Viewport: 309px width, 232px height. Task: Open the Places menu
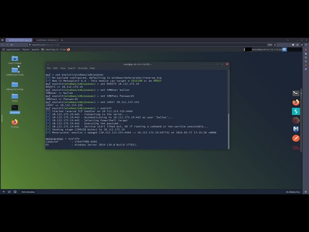26,49
